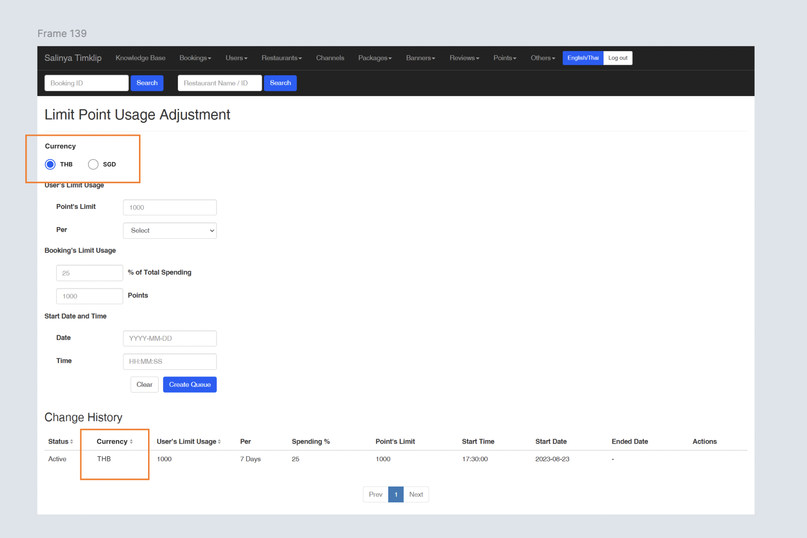Switch language with English/Thai button

583,58
